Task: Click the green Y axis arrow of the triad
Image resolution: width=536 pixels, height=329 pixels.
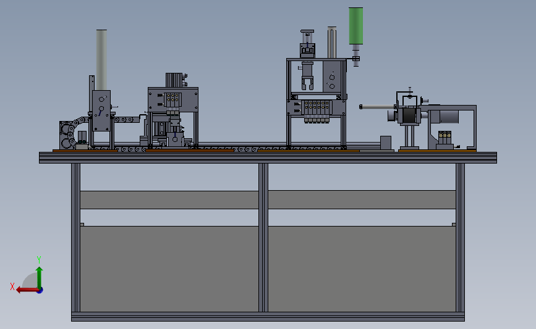Action: (x=40, y=277)
